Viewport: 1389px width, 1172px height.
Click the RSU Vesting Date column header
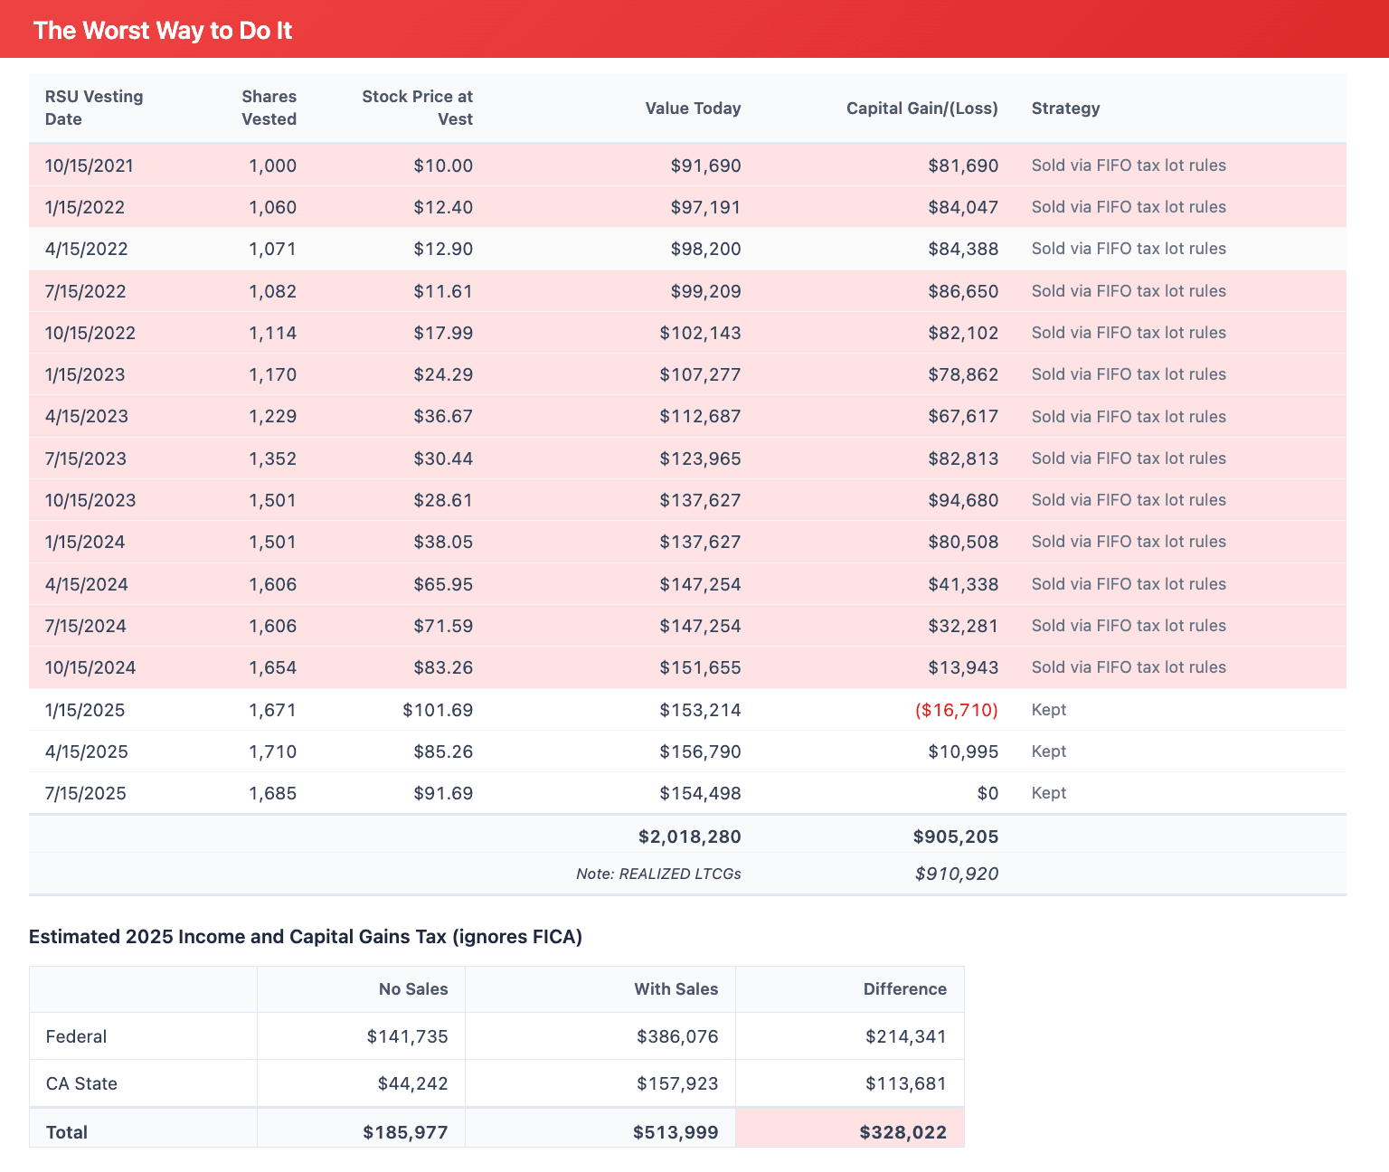[94, 108]
